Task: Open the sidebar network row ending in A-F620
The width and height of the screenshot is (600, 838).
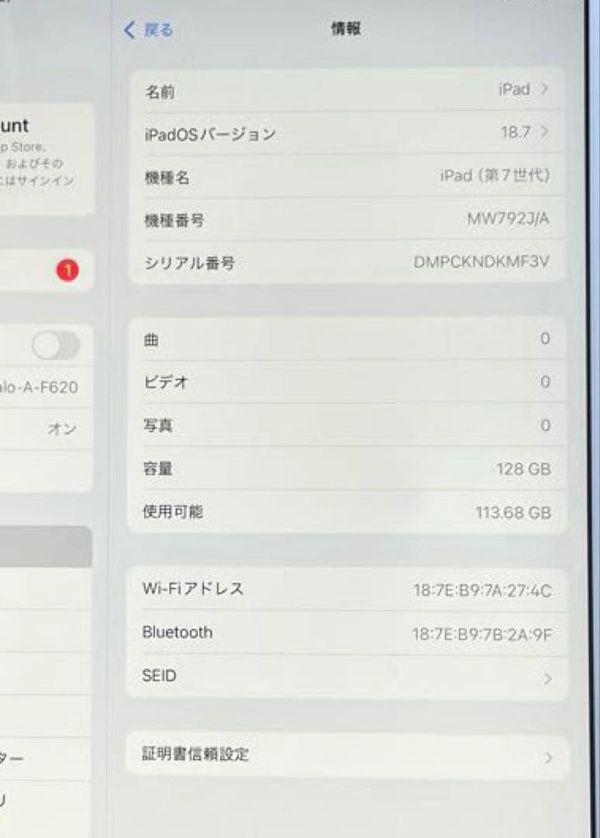Action: coord(46,387)
